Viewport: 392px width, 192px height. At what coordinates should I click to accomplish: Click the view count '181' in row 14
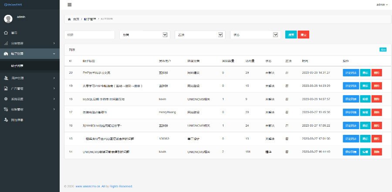[248, 152]
